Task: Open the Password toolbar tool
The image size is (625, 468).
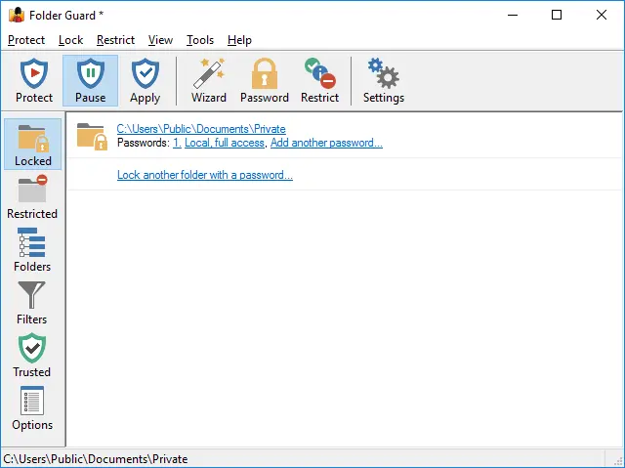Action: pos(264,80)
